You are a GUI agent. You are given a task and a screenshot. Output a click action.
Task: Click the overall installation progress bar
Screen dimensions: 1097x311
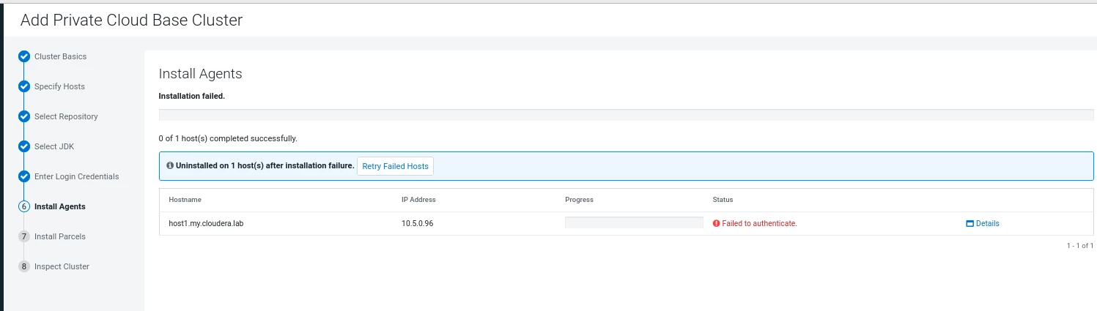click(x=626, y=115)
